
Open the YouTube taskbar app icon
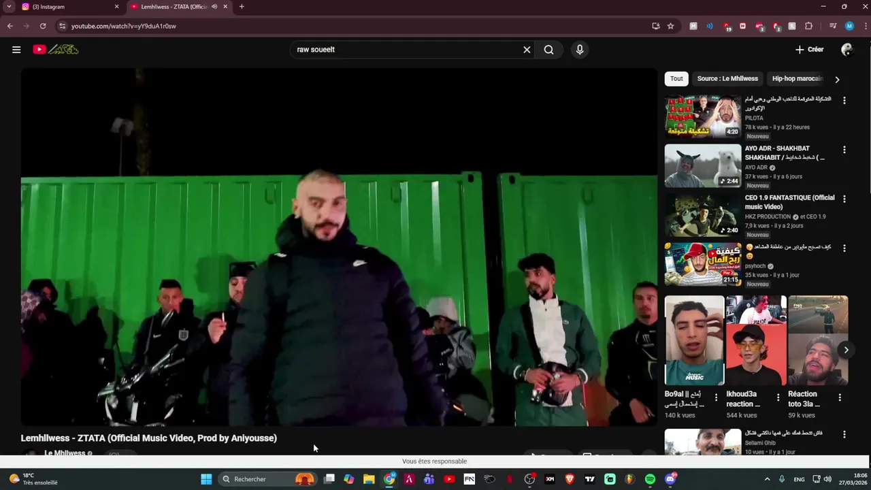[449, 479]
